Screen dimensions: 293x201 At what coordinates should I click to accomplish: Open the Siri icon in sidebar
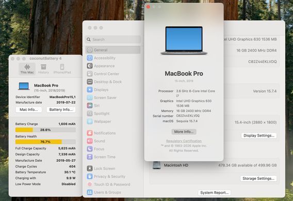90,106
